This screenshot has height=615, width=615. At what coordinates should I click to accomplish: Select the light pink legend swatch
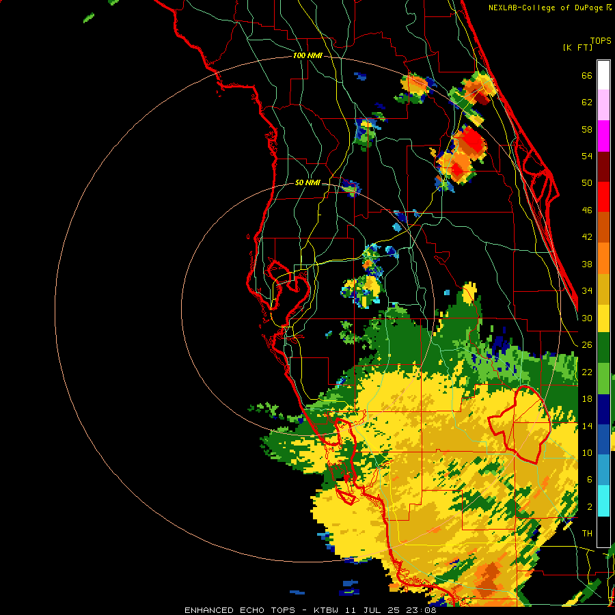(x=603, y=105)
